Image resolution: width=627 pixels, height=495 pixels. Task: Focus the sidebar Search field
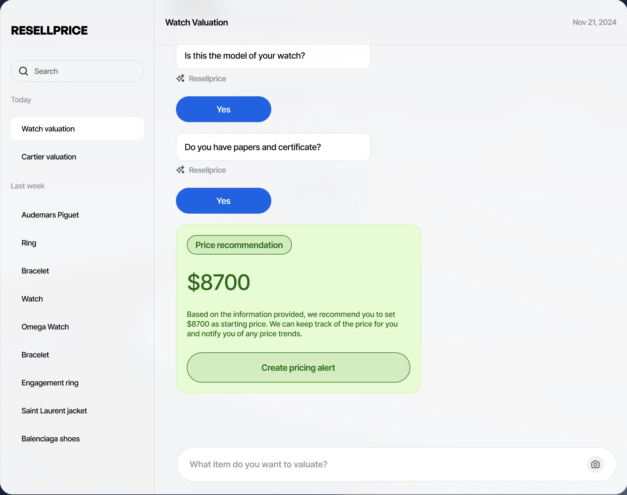[83, 71]
